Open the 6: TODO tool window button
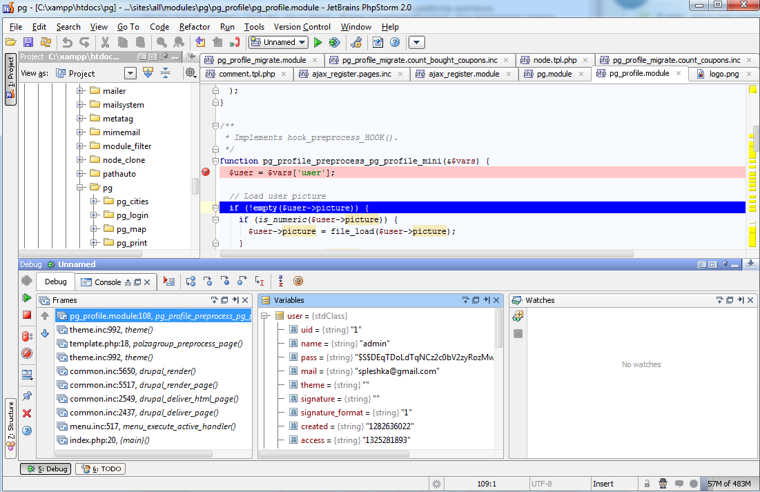 click(100, 469)
